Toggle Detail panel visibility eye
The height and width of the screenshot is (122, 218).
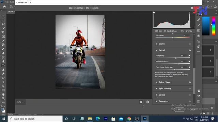click(190, 50)
